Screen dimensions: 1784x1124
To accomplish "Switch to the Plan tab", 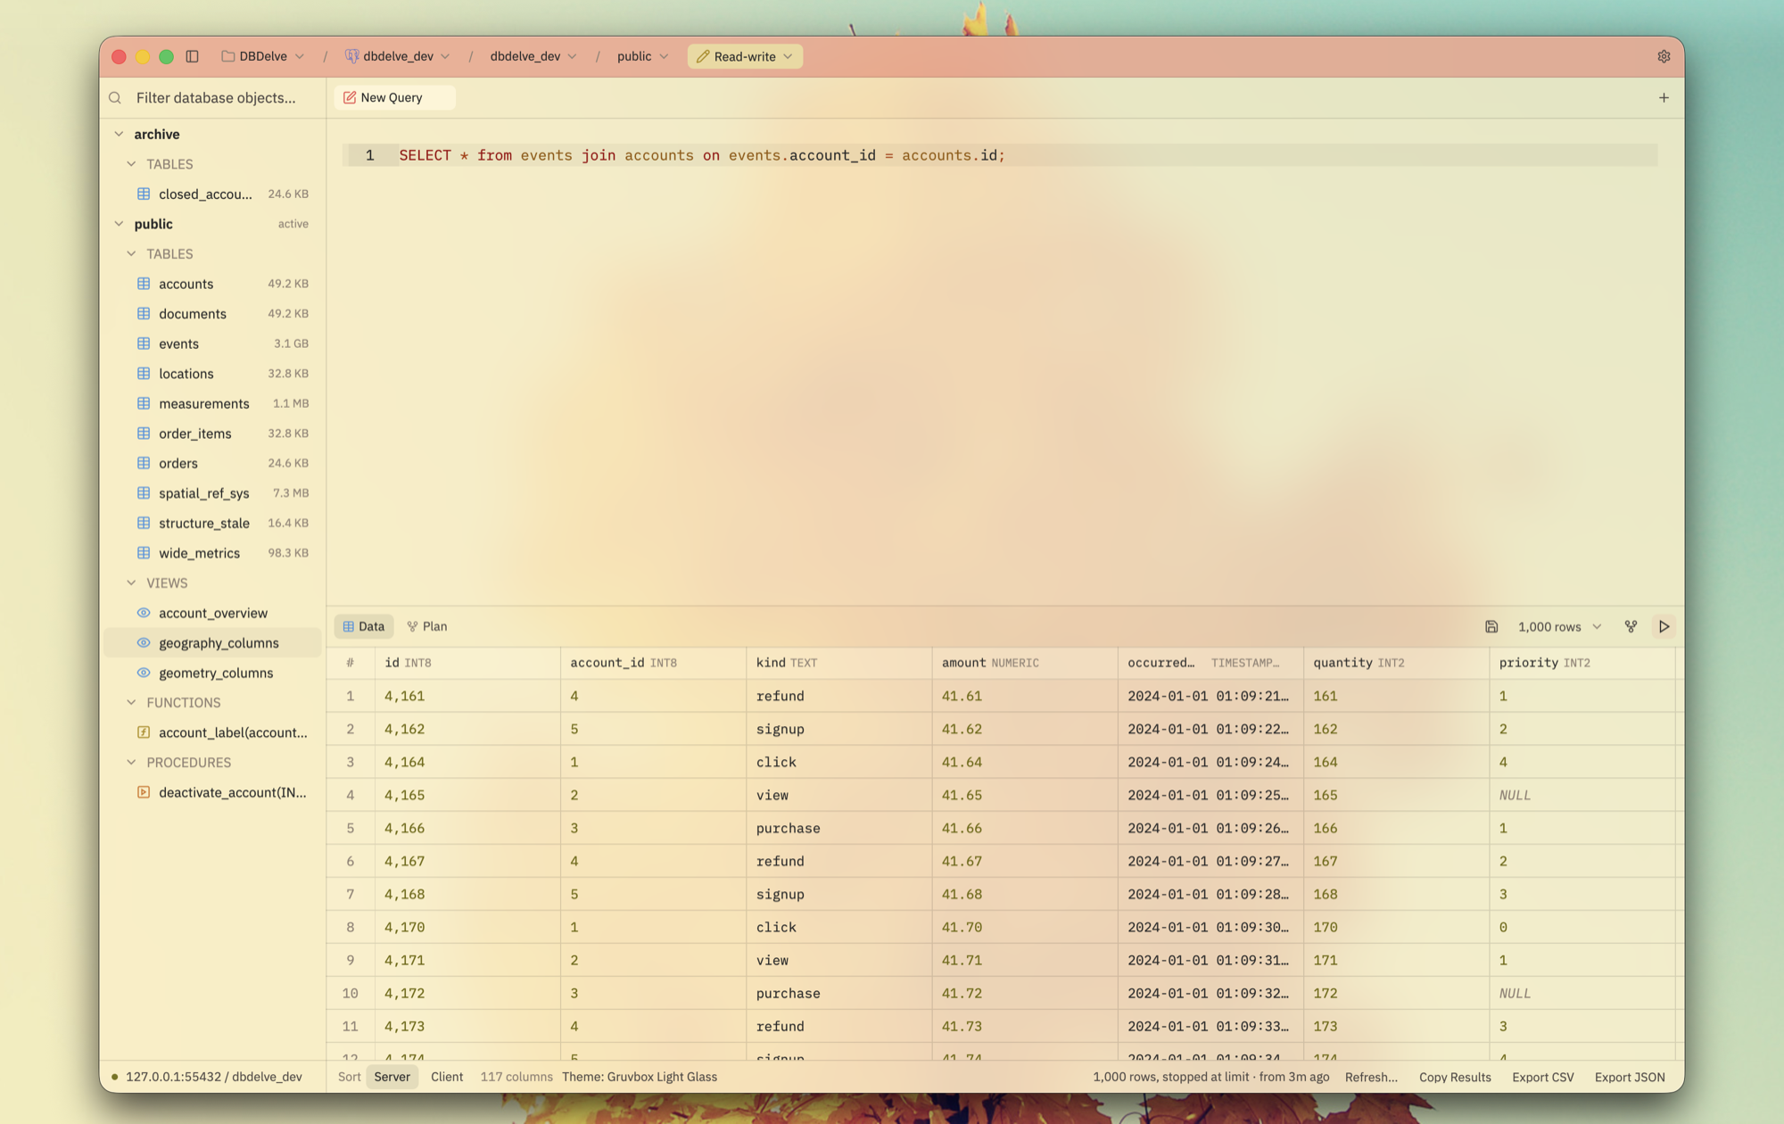I will click(427, 626).
